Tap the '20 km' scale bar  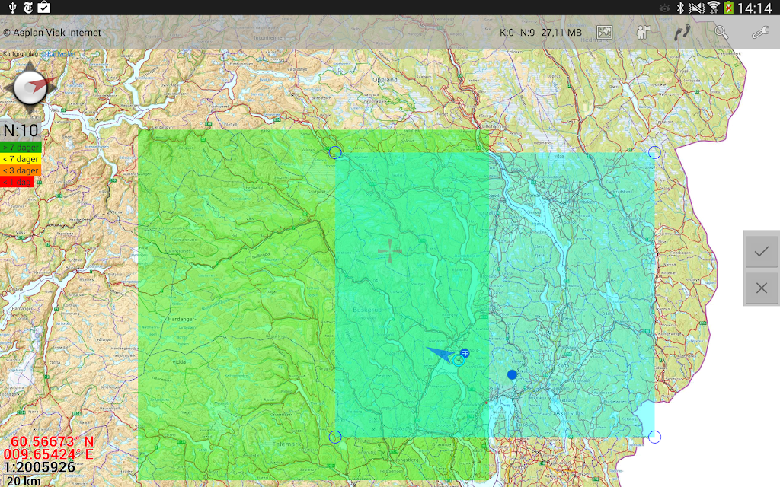23,481
